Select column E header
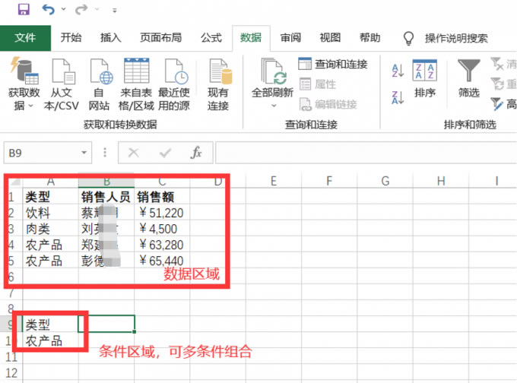Image resolution: width=517 pixels, height=383 pixels. [x=274, y=181]
